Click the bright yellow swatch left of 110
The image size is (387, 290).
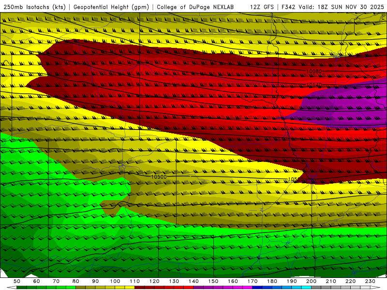point(130,288)
